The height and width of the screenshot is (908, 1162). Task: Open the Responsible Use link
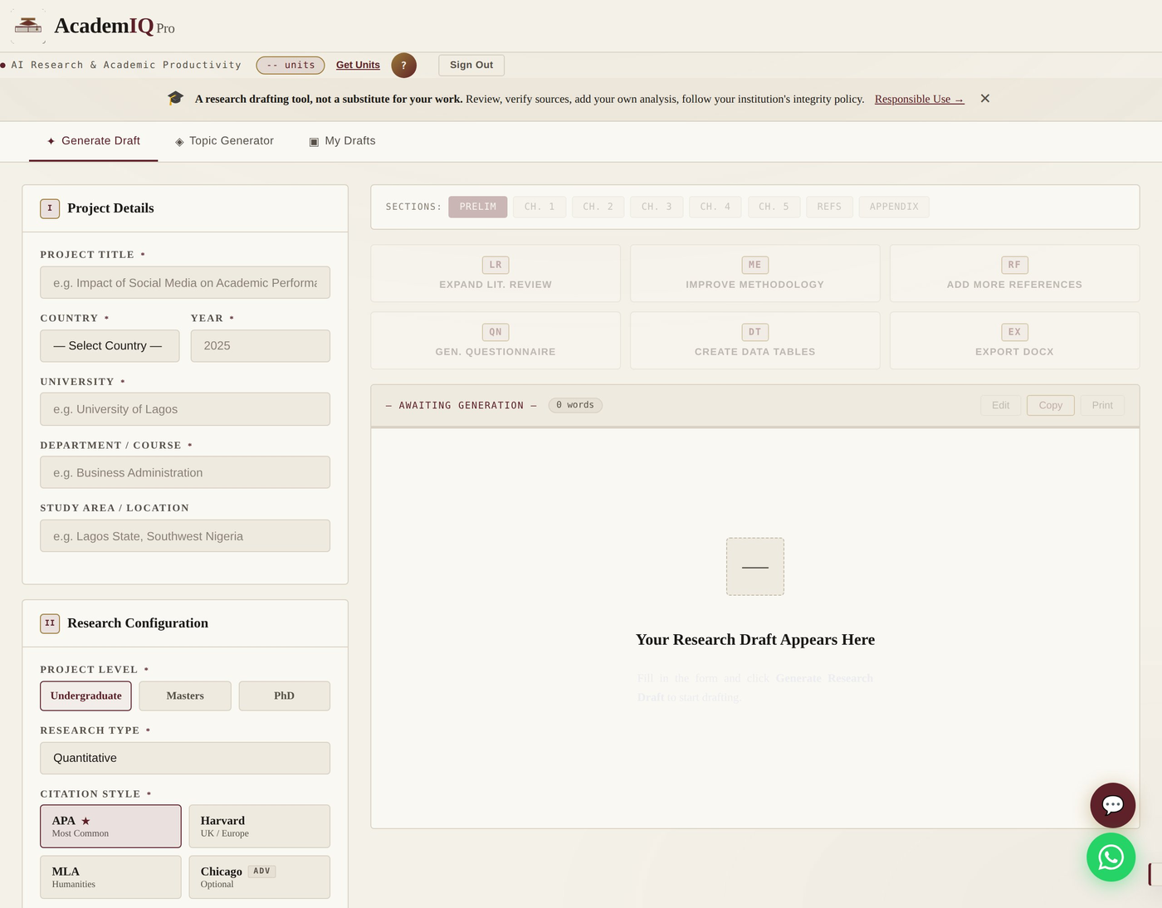coord(919,99)
